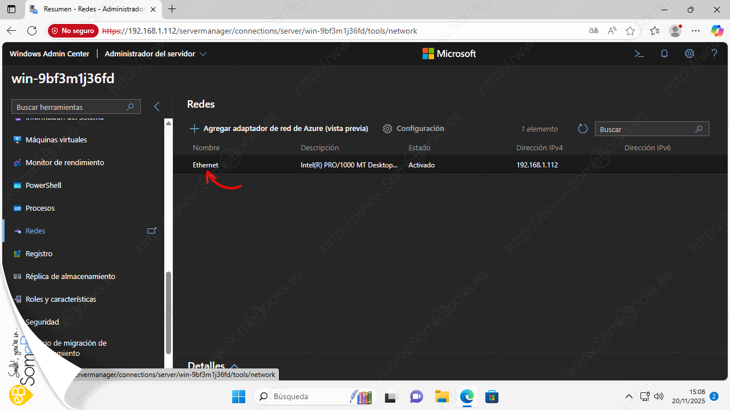The image size is (730, 410).
Task: Click the Buscar herramientas search field
Action: tap(70, 107)
